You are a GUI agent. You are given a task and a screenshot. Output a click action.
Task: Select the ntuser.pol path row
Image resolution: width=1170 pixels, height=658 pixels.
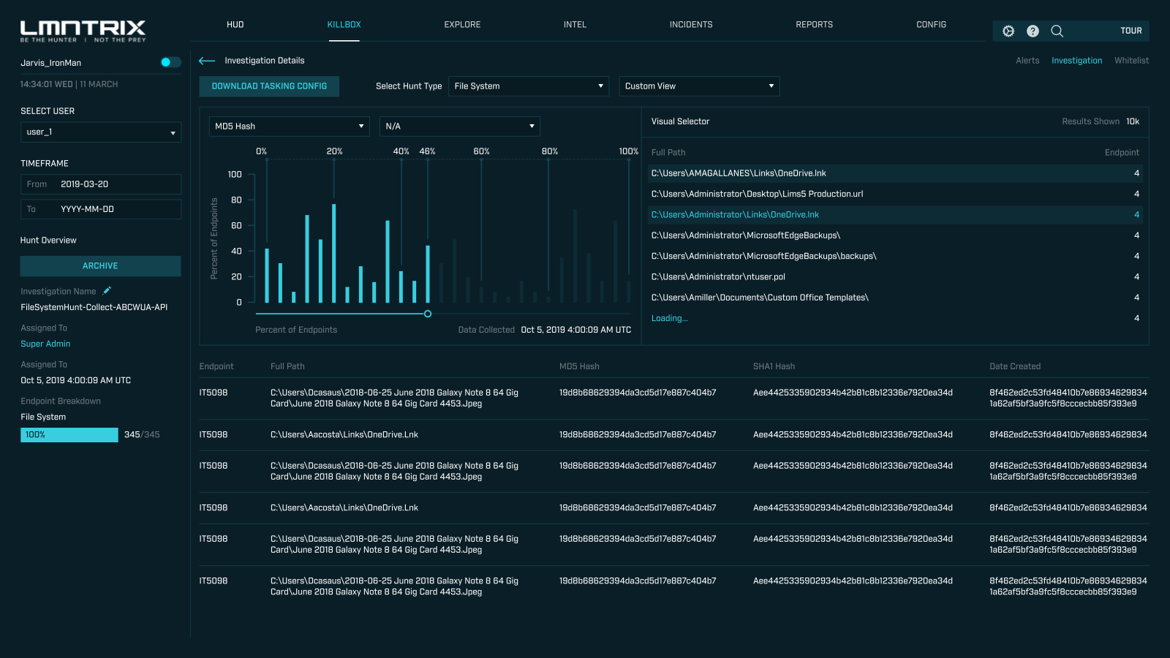click(x=895, y=277)
